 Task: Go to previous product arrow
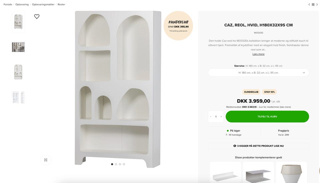click(309, 4)
